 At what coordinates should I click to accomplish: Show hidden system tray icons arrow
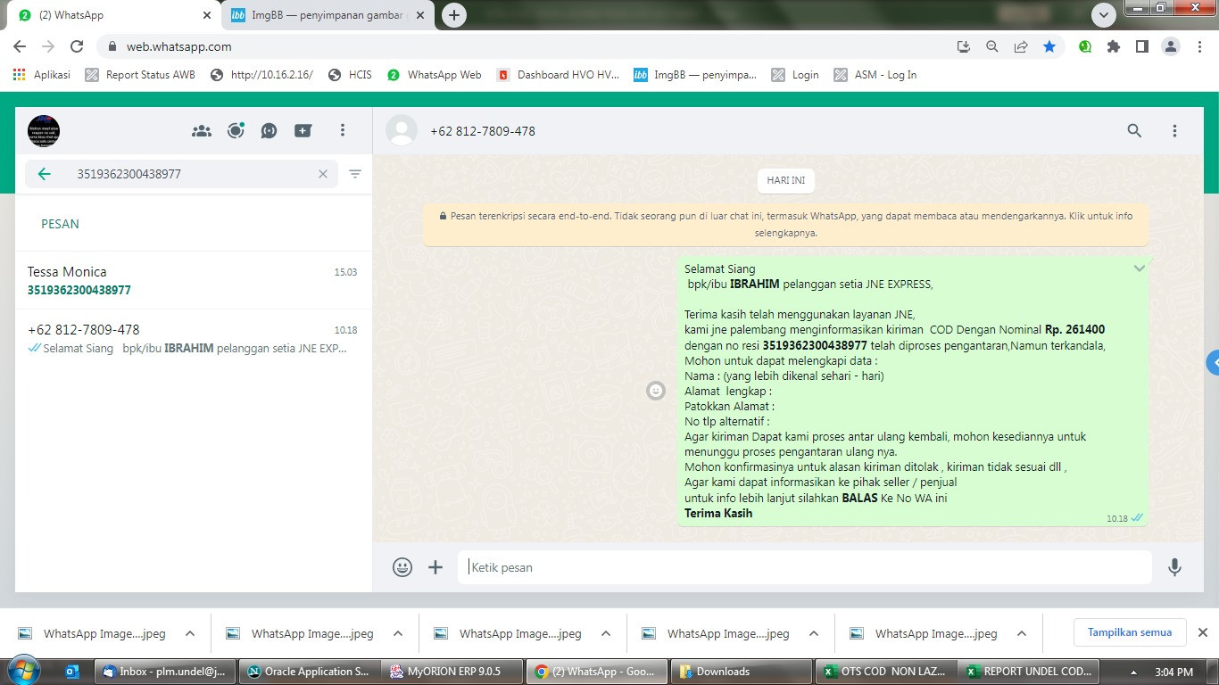pyautogui.click(x=1133, y=673)
